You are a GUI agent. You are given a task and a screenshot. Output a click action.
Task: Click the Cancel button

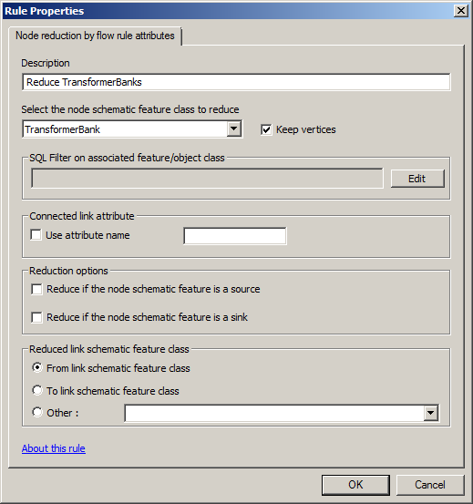(x=430, y=485)
